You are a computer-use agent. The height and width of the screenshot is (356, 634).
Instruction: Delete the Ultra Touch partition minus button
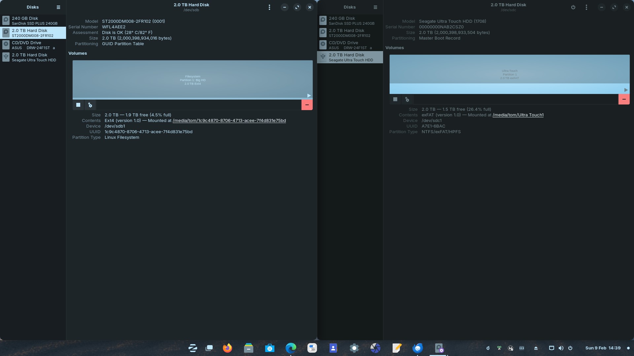(624, 99)
